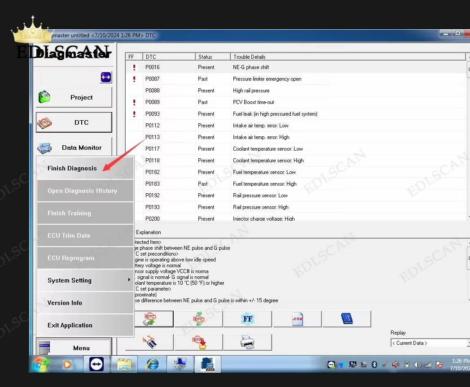Open ECU Reprogram menu entry

(85, 258)
